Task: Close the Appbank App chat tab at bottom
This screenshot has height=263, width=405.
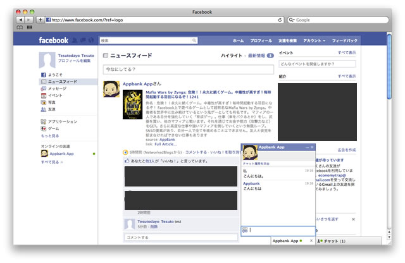Action: tap(311, 241)
